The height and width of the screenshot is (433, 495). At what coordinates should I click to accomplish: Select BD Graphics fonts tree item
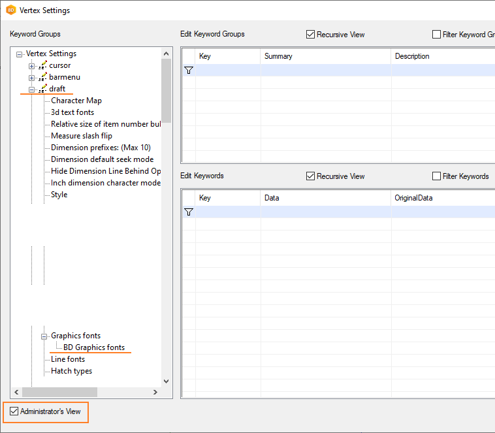click(x=94, y=347)
